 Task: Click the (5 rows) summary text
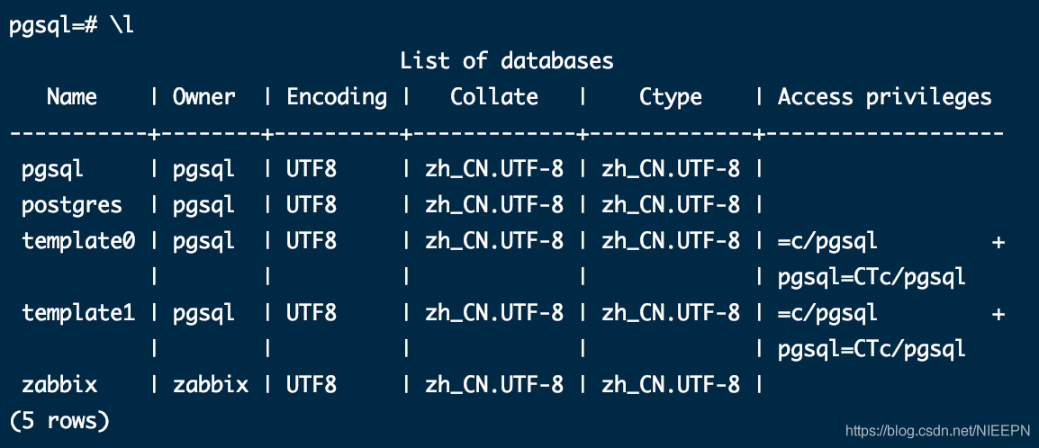[59, 420]
